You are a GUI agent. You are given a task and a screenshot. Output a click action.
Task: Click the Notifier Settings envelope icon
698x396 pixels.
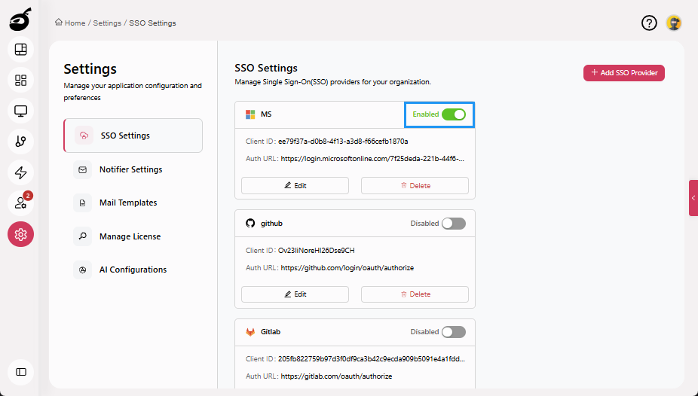(82, 170)
